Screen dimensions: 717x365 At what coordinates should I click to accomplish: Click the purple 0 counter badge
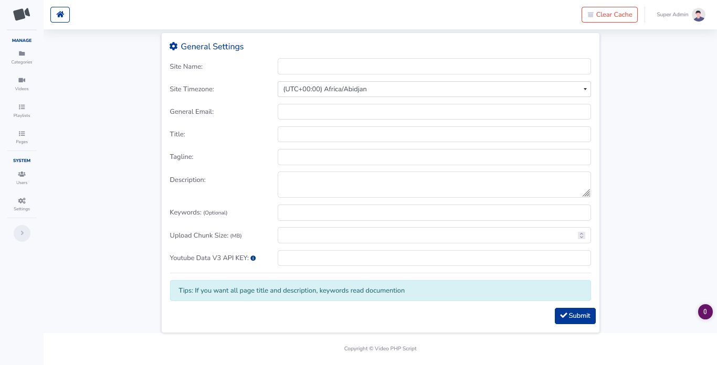tap(705, 312)
